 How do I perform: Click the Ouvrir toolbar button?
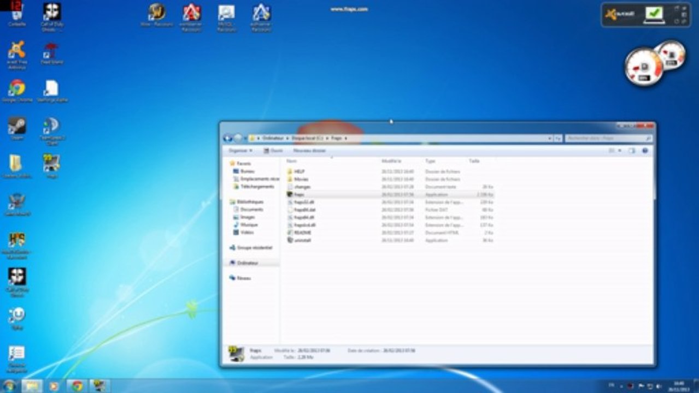[274, 150]
